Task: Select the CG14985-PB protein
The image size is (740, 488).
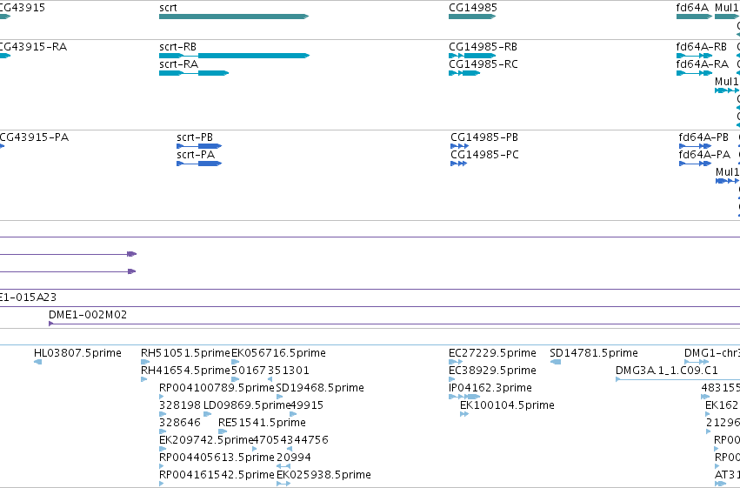Action: (x=460, y=146)
